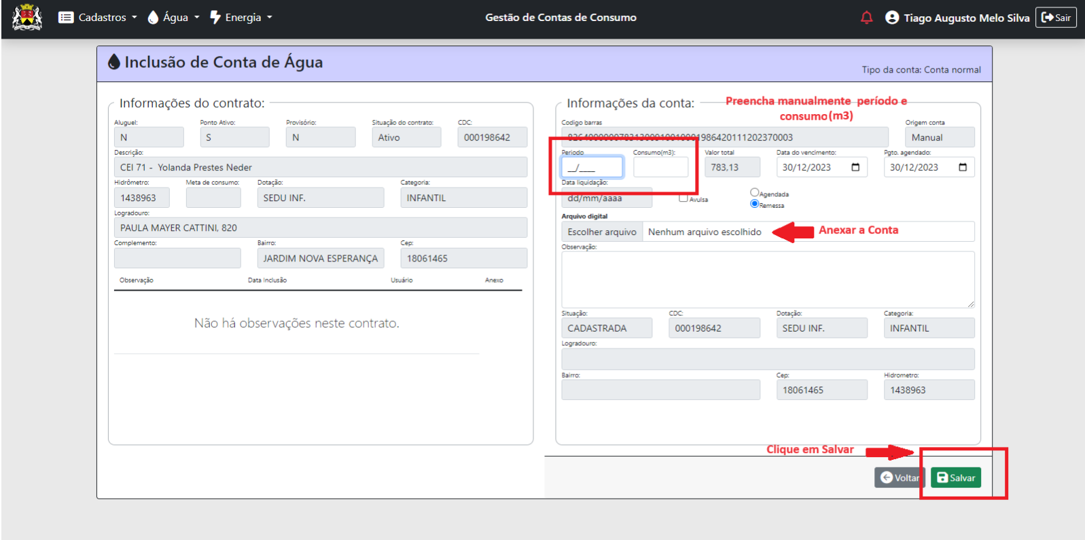Click the Período input field
The height and width of the screenshot is (540, 1085).
[x=592, y=167]
